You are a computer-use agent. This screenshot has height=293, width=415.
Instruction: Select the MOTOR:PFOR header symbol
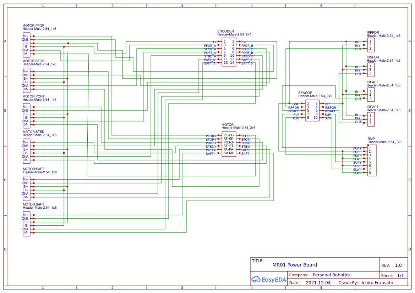(x=26, y=44)
